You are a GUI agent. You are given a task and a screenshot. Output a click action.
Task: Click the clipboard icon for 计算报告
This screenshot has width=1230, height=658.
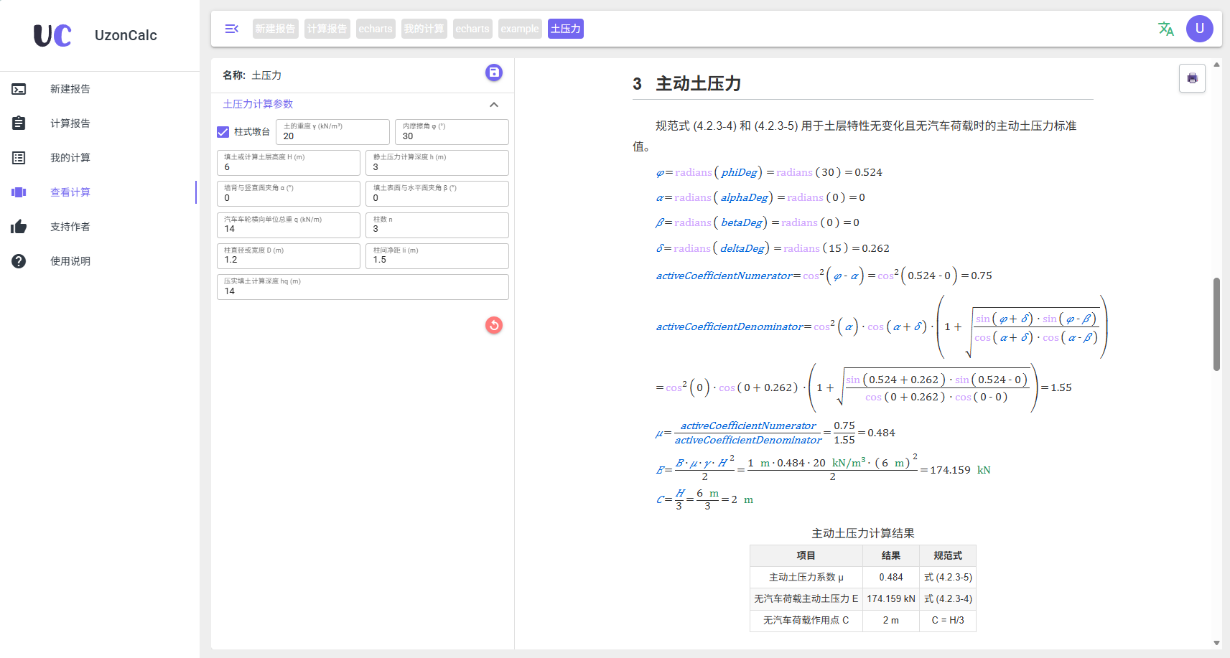click(x=19, y=123)
